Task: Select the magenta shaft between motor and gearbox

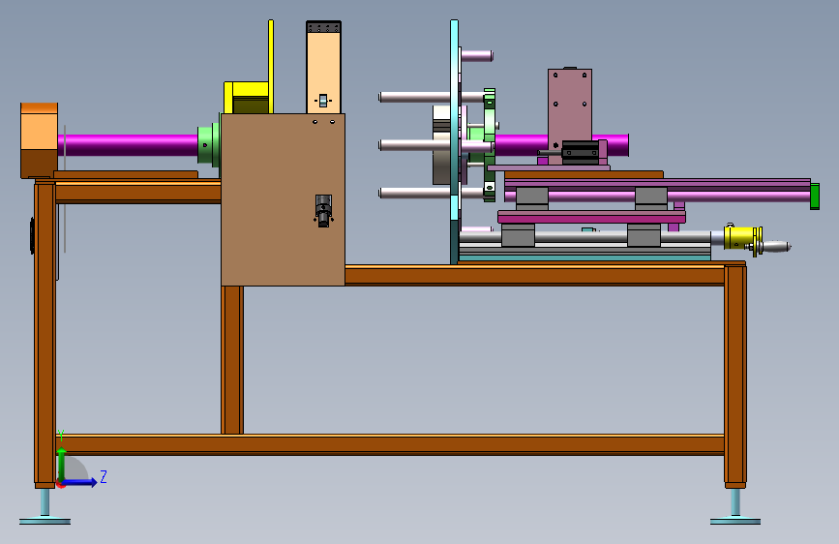Action: (128, 145)
